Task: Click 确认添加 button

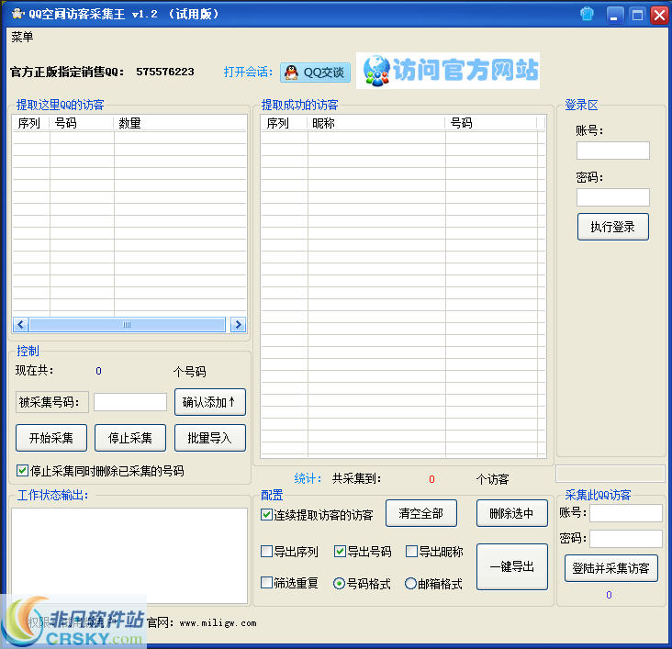Action: point(210,402)
